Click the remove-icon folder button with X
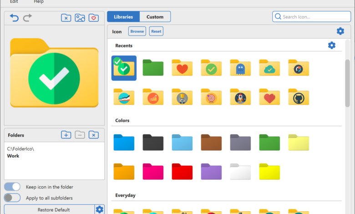 click(66, 18)
